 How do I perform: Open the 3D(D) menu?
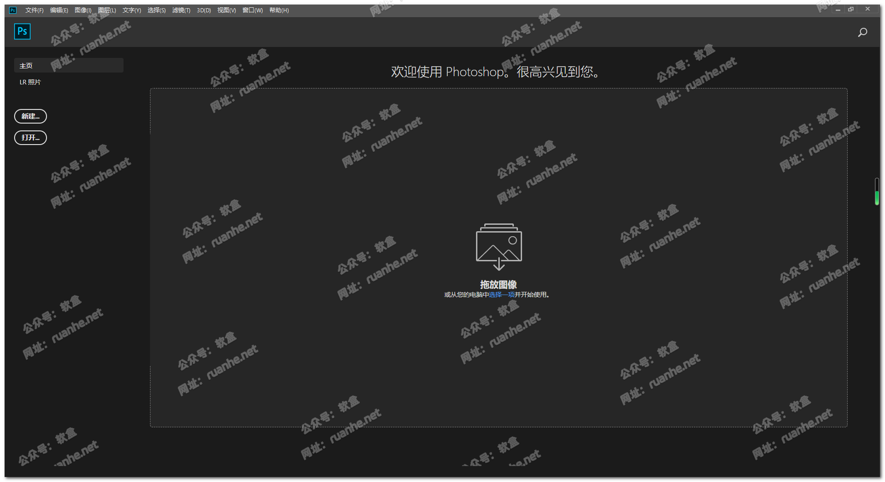204,10
